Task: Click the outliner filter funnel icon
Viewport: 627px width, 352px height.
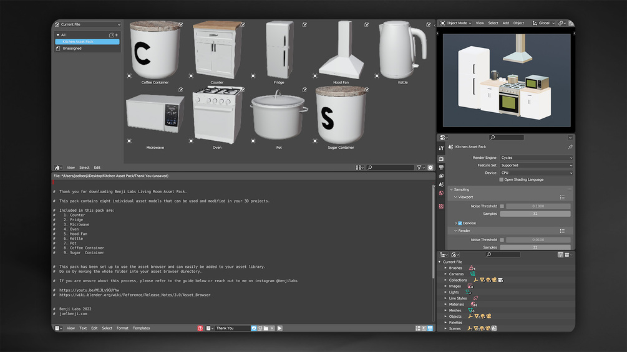Action: coord(560,255)
